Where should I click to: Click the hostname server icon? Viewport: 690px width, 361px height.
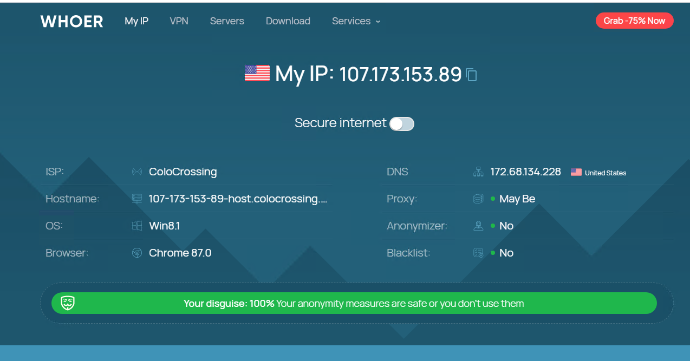coord(137,199)
